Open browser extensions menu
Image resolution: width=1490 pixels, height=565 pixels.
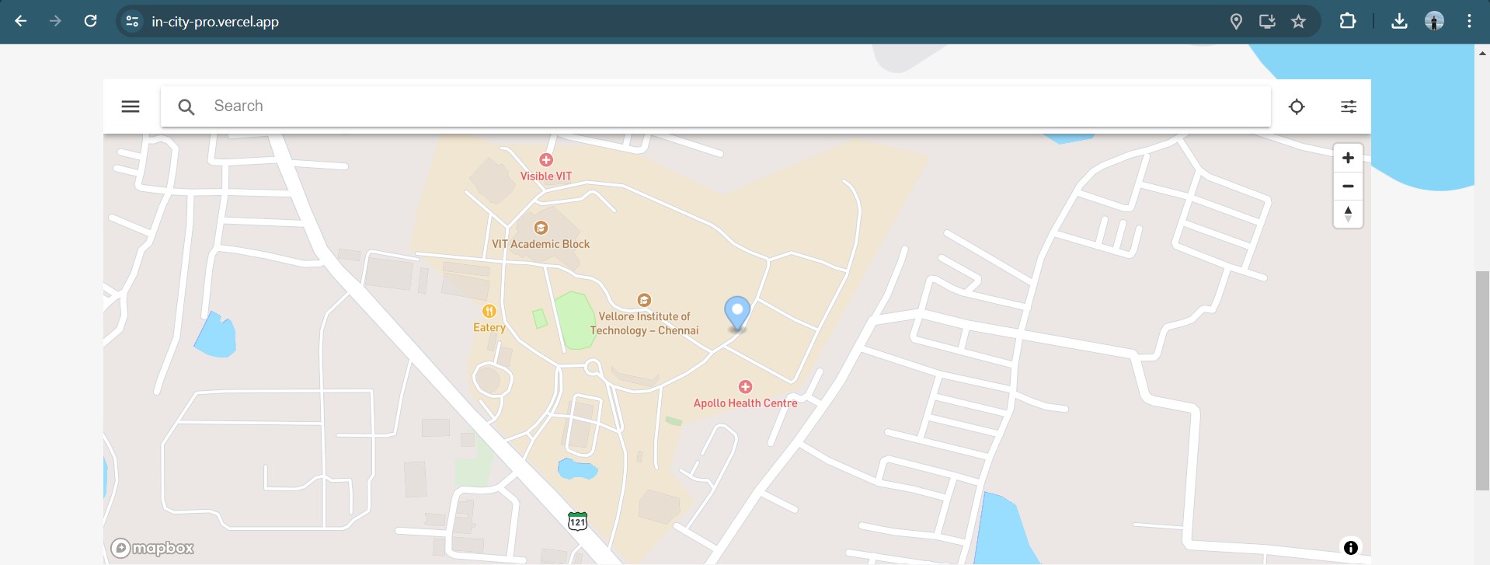click(1348, 21)
